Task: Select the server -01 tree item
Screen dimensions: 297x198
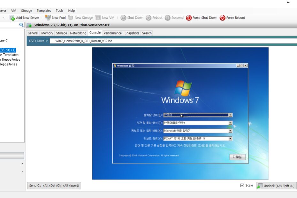Action: click(4, 41)
